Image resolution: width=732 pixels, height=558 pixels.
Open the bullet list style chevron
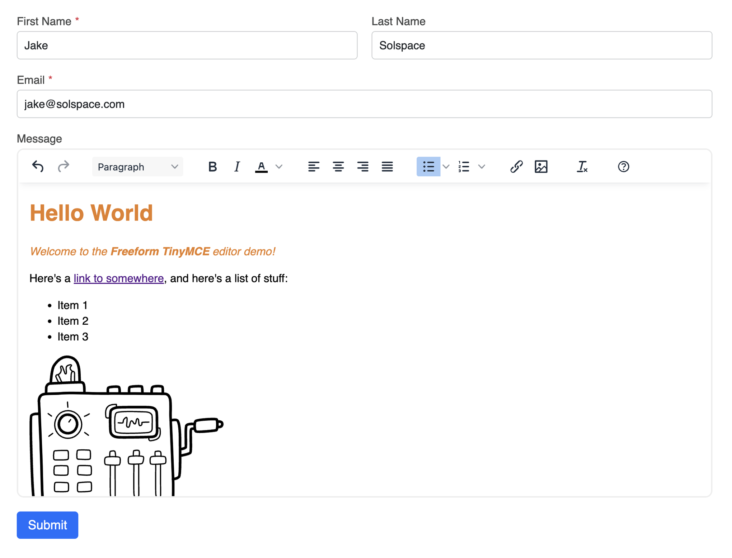[446, 166]
